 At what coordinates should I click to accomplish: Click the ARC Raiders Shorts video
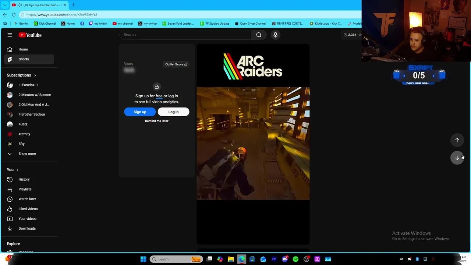pos(253,144)
